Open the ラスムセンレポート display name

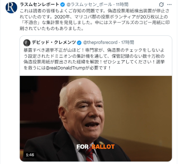(x=39, y=5)
